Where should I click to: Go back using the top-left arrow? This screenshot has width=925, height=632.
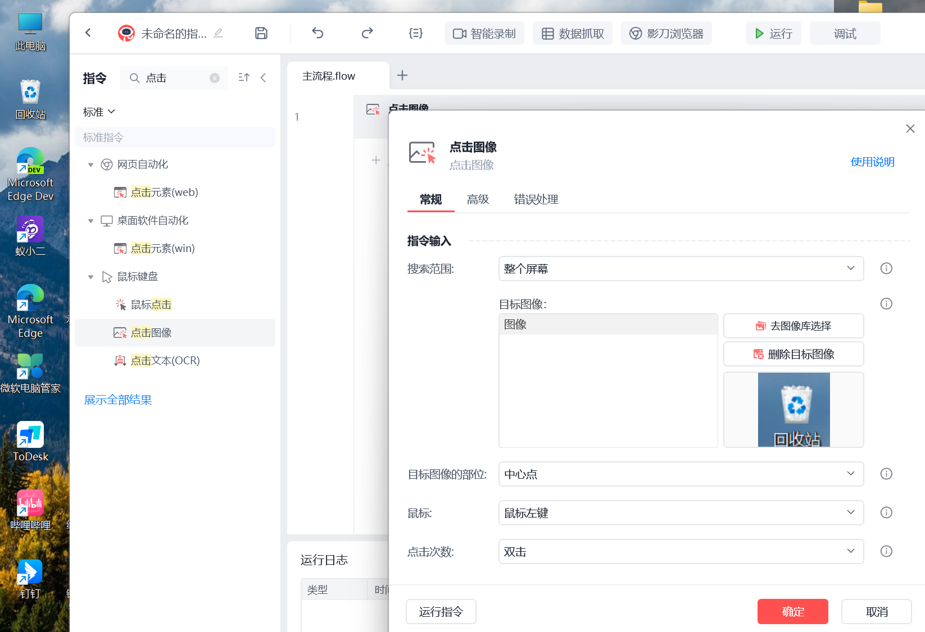88,33
